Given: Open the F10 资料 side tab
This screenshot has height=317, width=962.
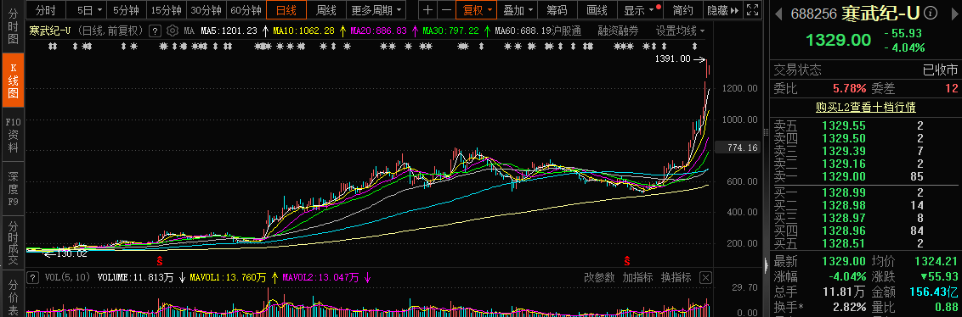Looking at the screenshot, I should (x=13, y=135).
